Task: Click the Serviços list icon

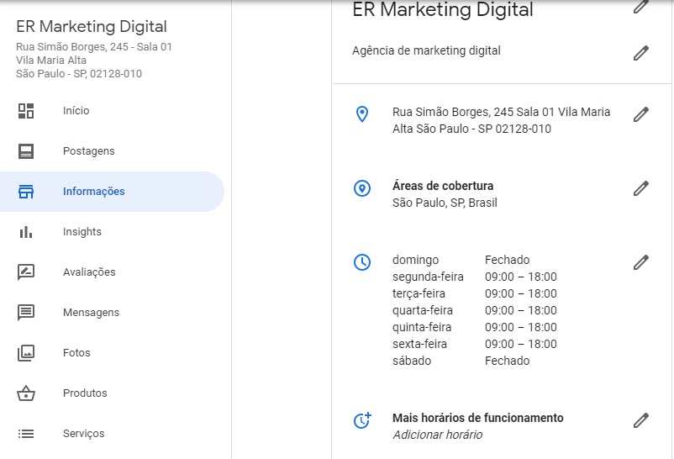Action: tap(26, 434)
